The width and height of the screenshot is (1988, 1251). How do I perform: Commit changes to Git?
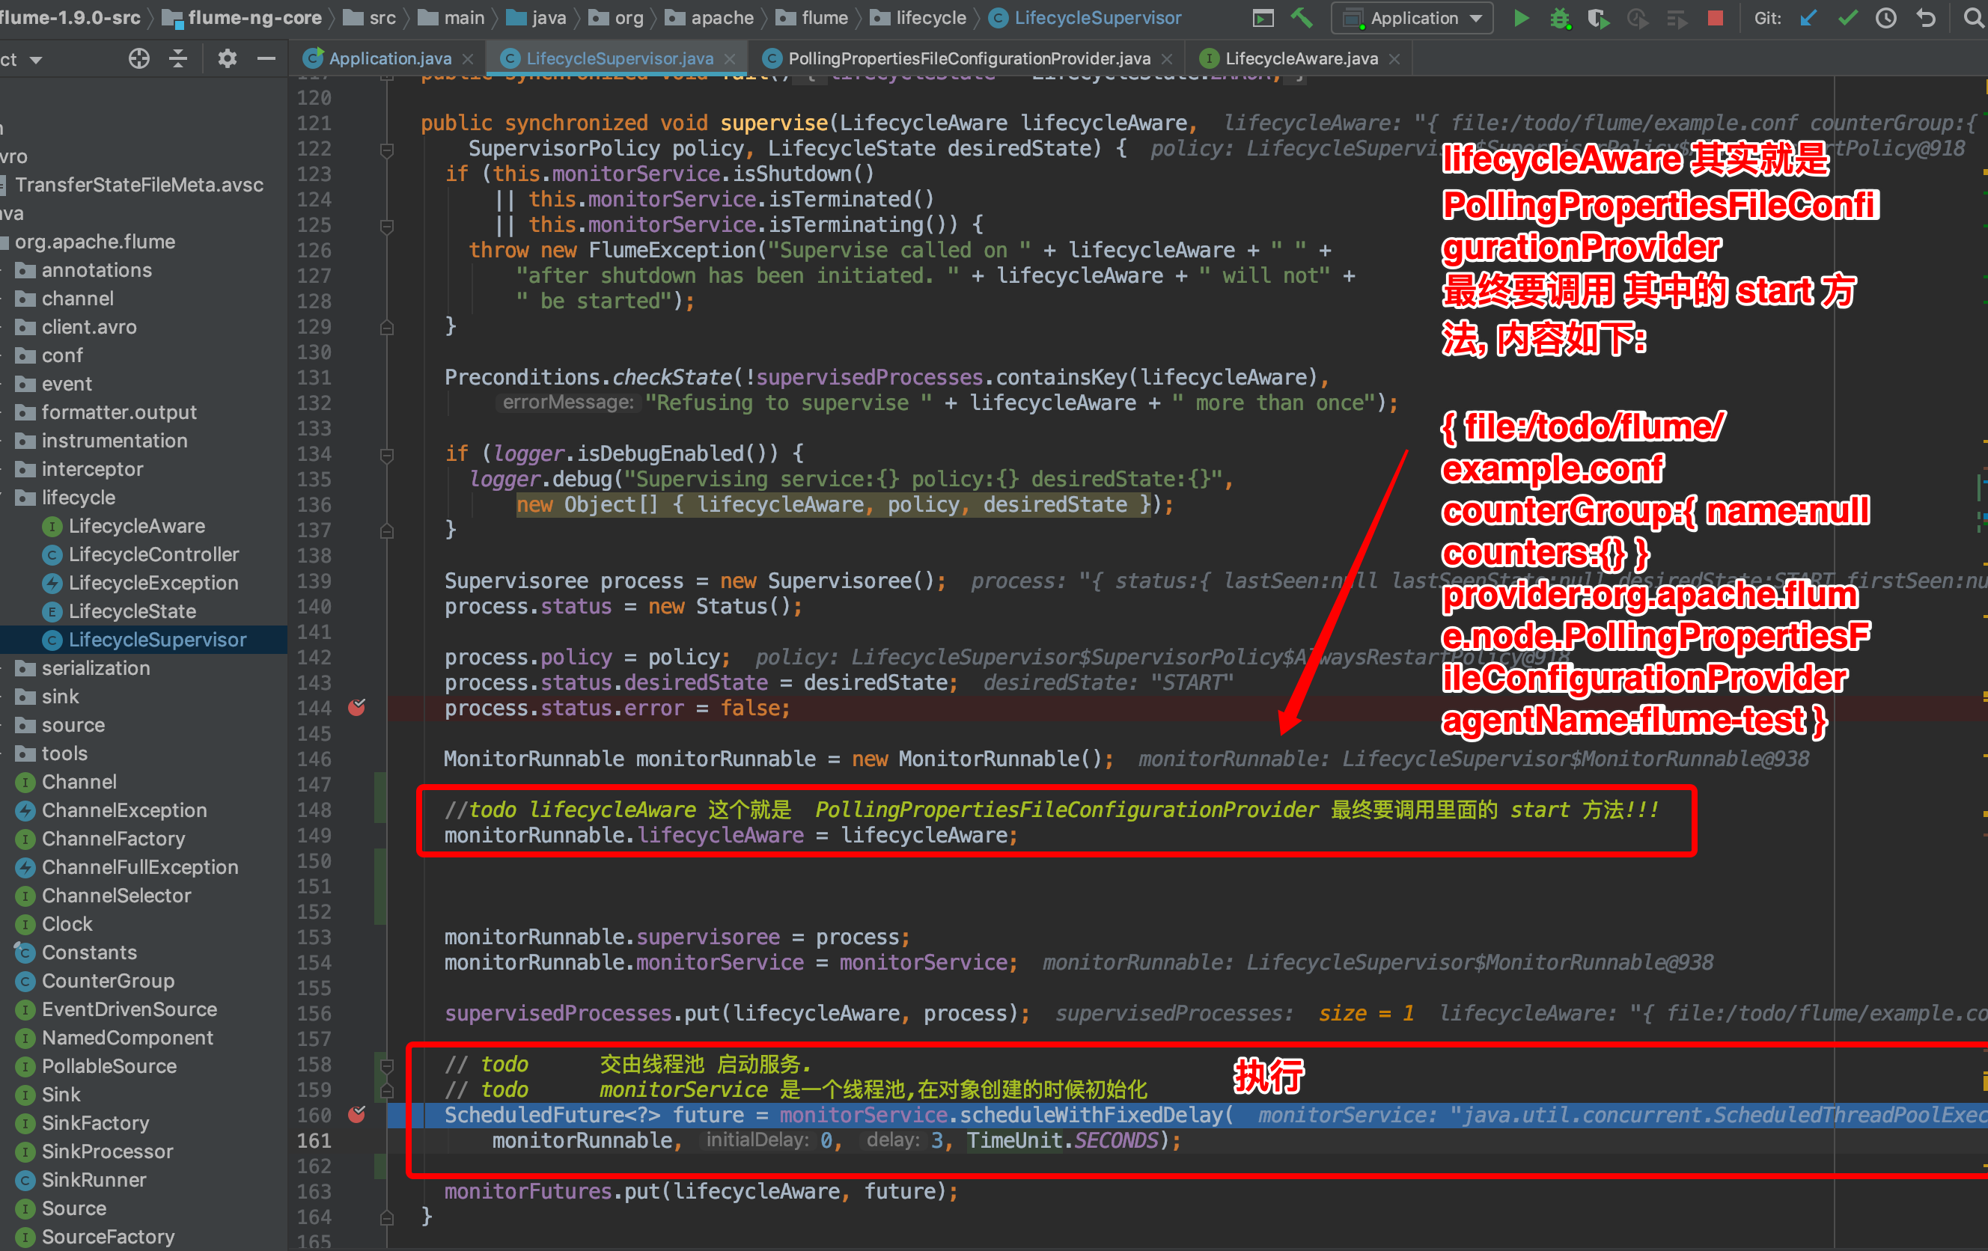pyautogui.click(x=1847, y=17)
